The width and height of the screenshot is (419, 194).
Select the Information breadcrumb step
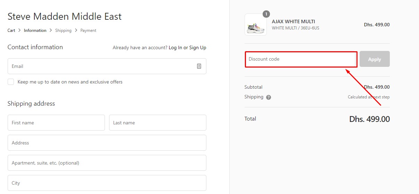pos(35,30)
